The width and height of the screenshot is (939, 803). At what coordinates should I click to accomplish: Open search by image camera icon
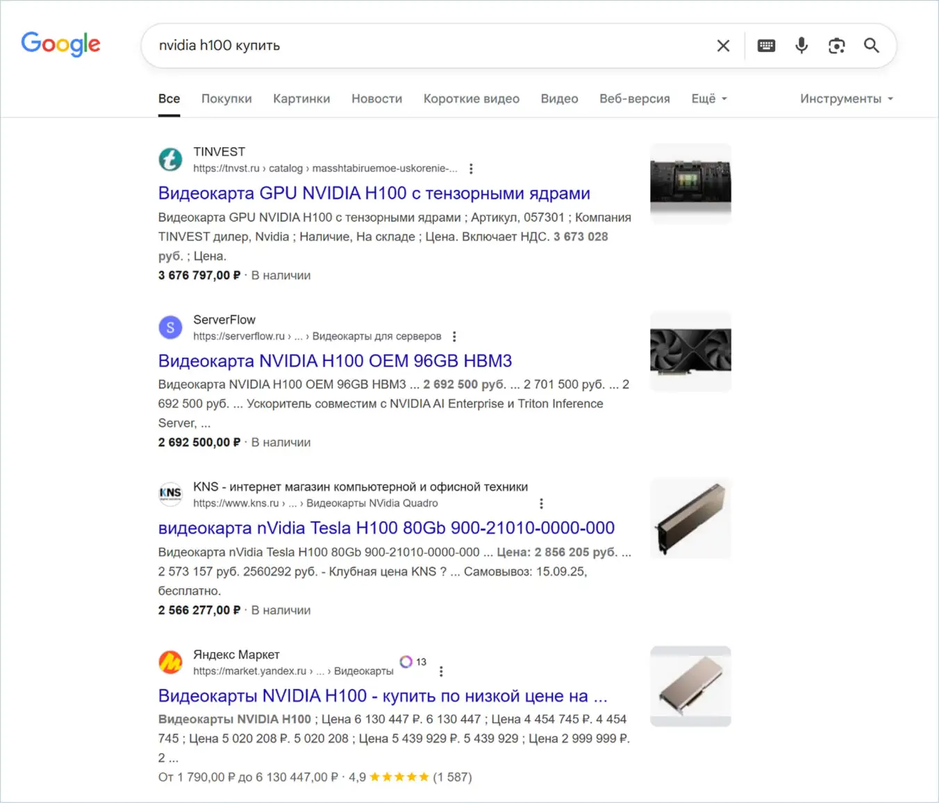click(836, 46)
